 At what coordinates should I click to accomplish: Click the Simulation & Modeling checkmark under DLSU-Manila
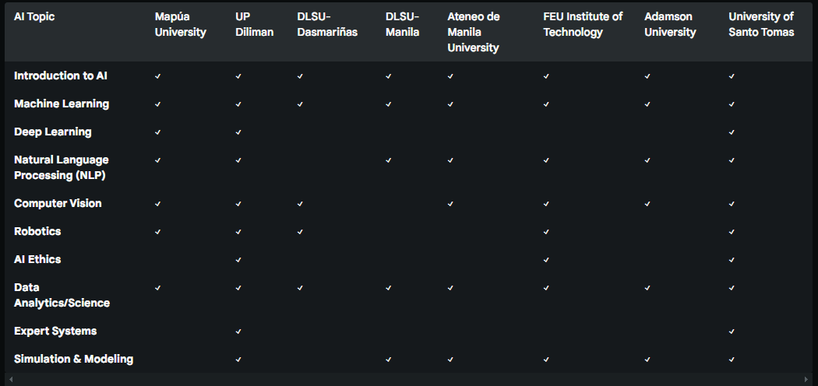[x=388, y=360]
